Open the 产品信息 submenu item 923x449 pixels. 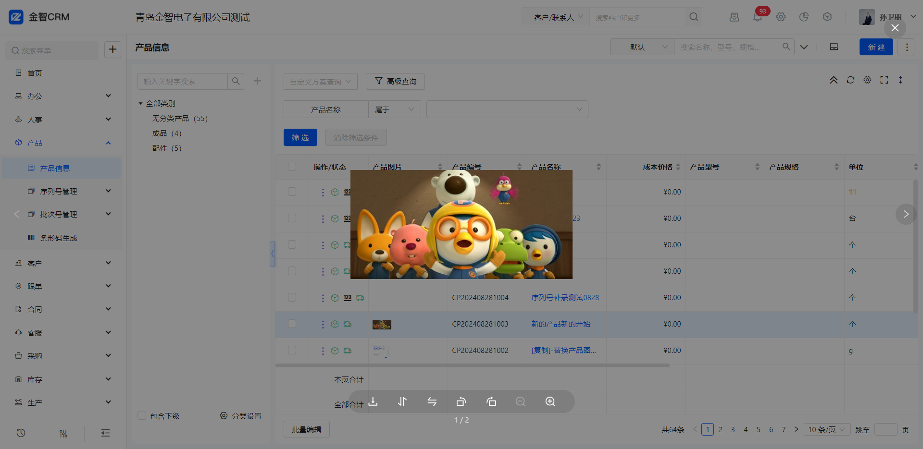coord(62,168)
